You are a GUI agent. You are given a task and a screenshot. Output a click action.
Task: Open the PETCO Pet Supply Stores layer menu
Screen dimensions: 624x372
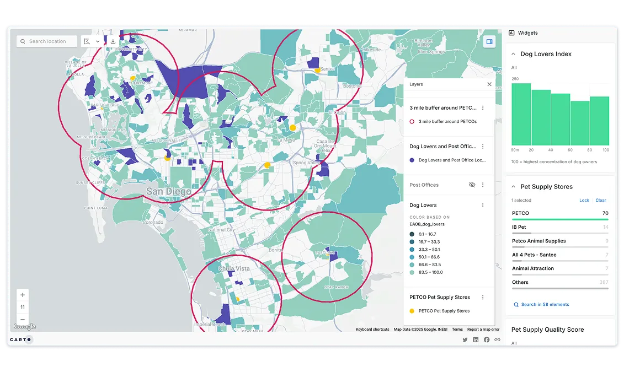[483, 296]
